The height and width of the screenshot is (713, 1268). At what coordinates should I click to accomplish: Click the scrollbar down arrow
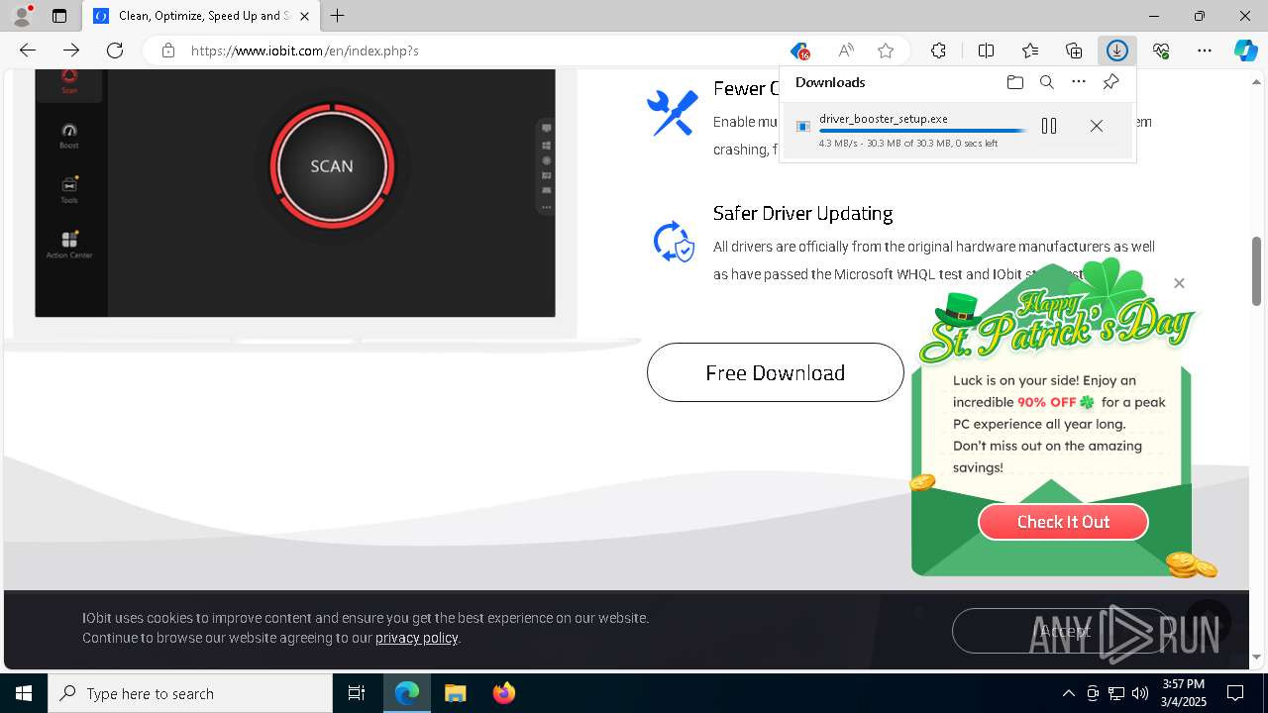tap(1257, 657)
